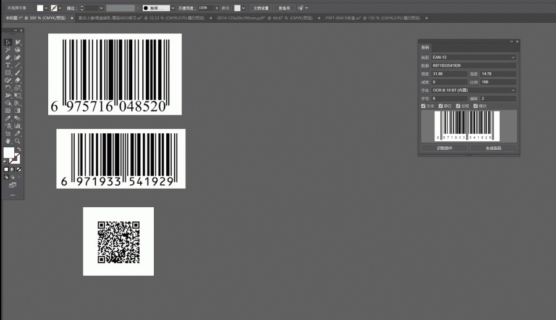556x320 pixels.
Task: Select the Magic Wand tool
Action: (x=8, y=50)
